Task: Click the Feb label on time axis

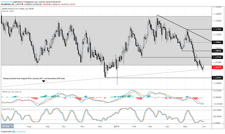Action: coord(134,126)
